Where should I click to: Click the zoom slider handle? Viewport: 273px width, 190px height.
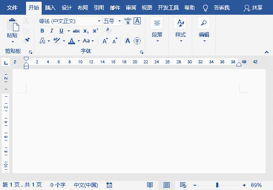tap(217, 185)
